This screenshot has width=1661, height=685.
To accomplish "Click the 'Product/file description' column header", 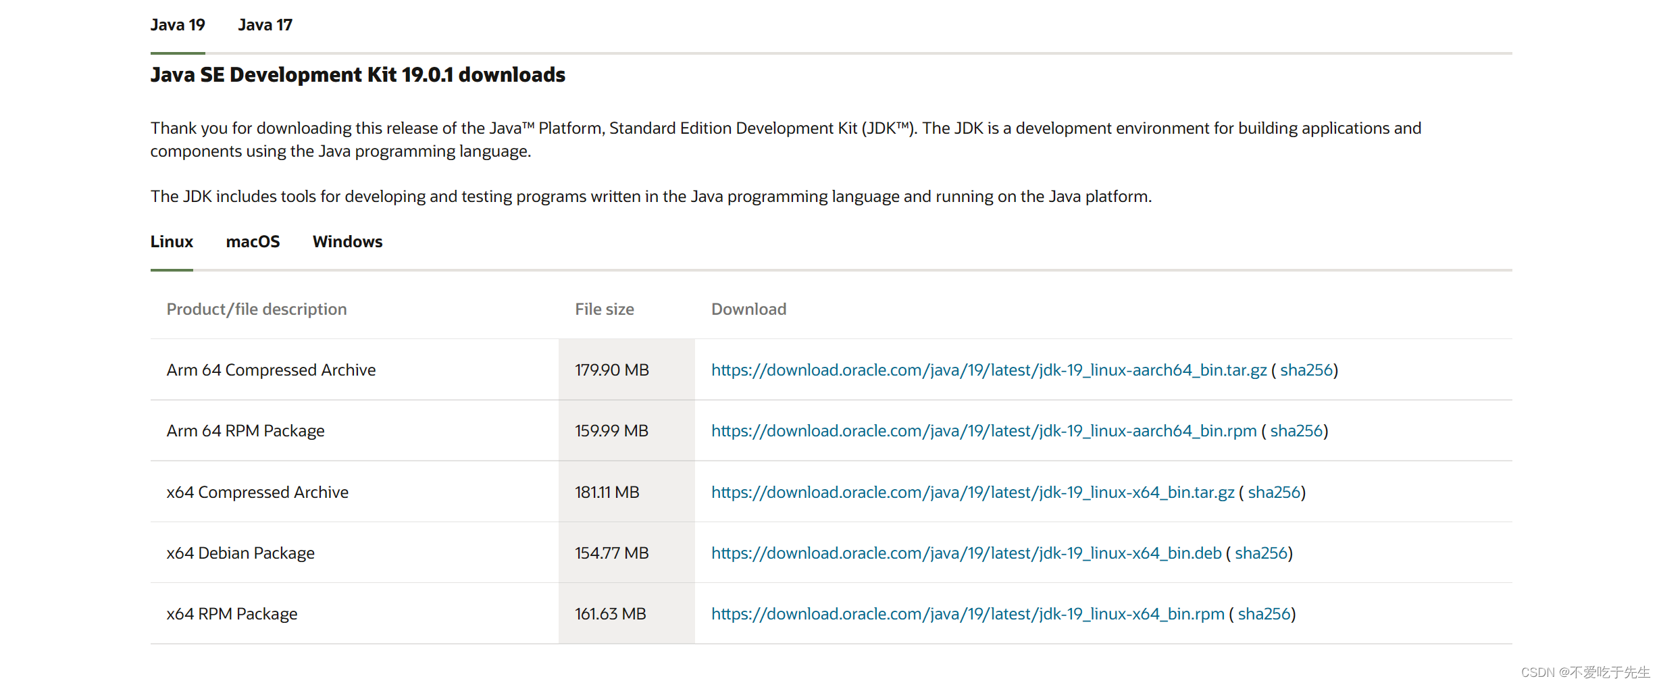I will 257,309.
